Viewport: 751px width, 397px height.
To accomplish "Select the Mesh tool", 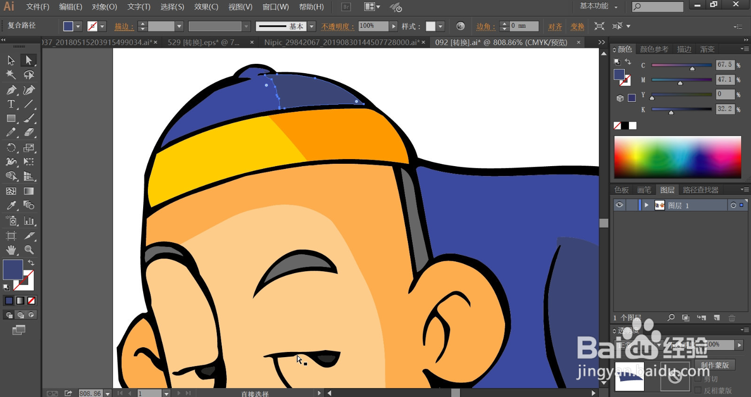I will (11, 191).
